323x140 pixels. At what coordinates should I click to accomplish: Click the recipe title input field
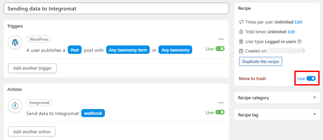(116, 8)
